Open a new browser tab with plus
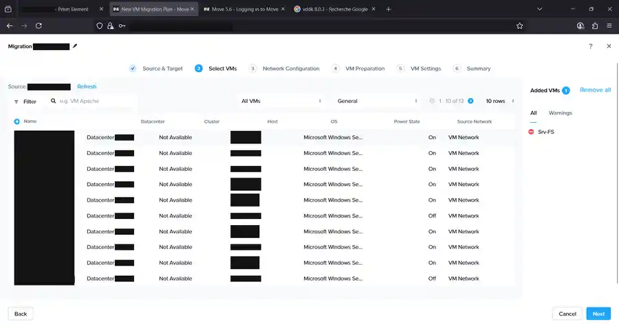The width and height of the screenshot is (619, 328). tap(389, 9)
